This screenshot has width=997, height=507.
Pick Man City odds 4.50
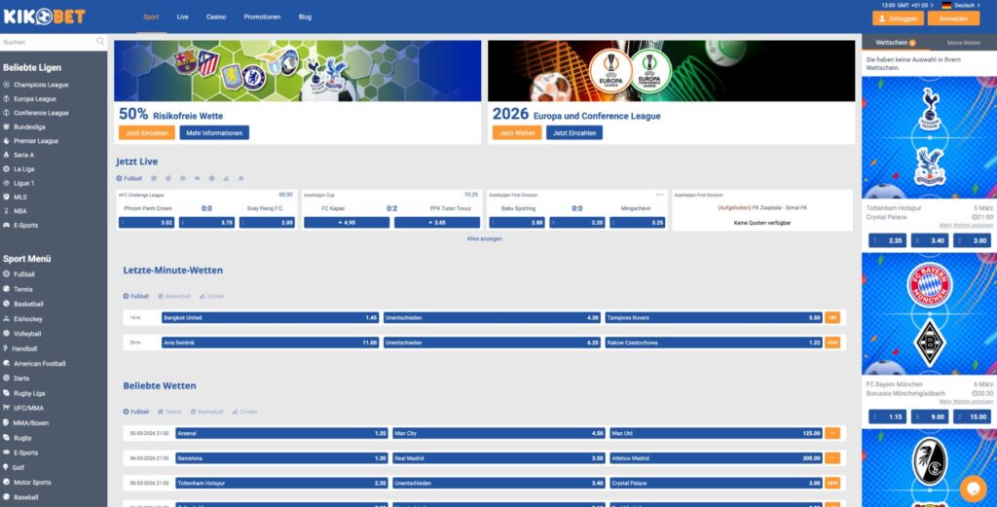pyautogui.click(x=498, y=433)
